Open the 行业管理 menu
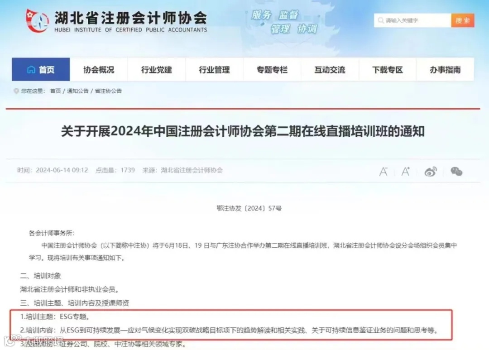This screenshot has width=489, height=350. pos(214,69)
